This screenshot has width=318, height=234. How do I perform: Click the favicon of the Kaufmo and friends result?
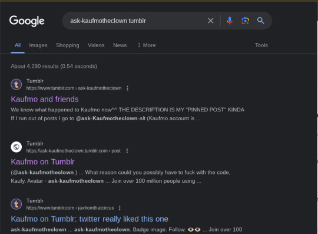click(x=16, y=84)
